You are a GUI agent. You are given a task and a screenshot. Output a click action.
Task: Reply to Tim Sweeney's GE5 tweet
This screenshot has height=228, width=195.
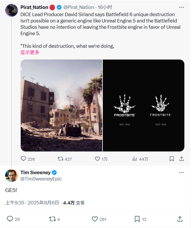(x=10, y=219)
